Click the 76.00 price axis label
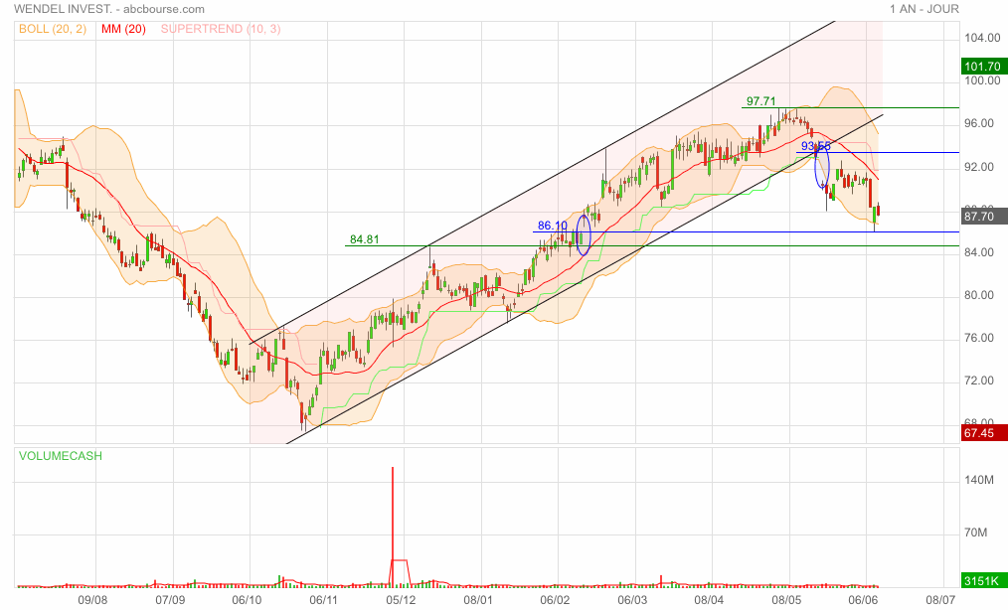 pos(979,338)
